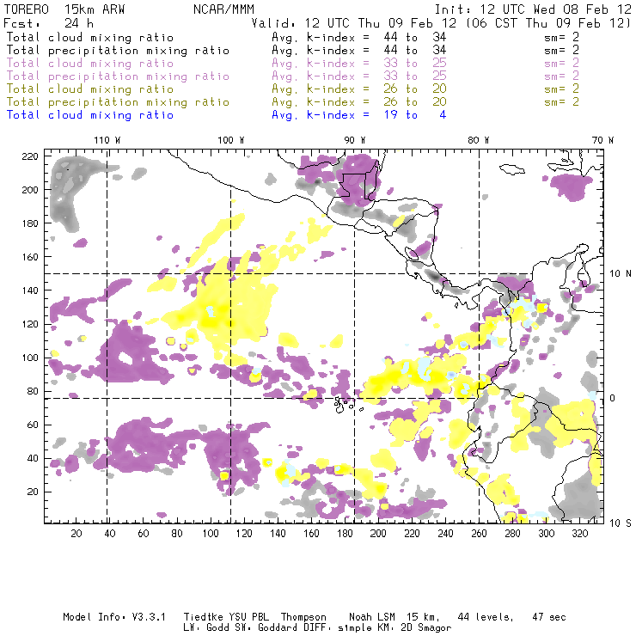The image size is (636, 636).
Task: Click the Galapagos Islands outline on map
Action: tap(344, 405)
